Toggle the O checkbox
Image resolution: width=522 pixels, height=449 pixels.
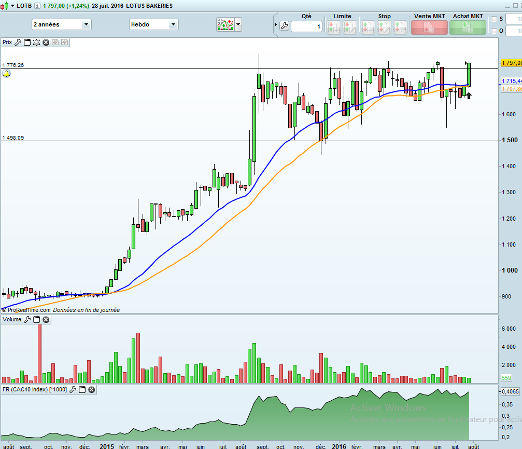(494, 31)
